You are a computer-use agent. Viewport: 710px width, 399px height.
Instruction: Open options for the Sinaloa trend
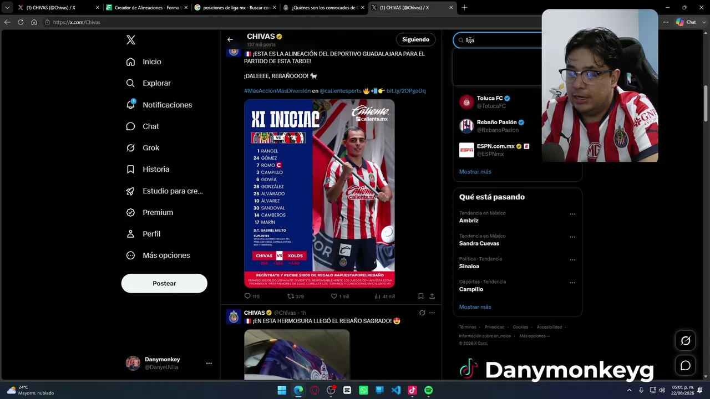click(572, 260)
